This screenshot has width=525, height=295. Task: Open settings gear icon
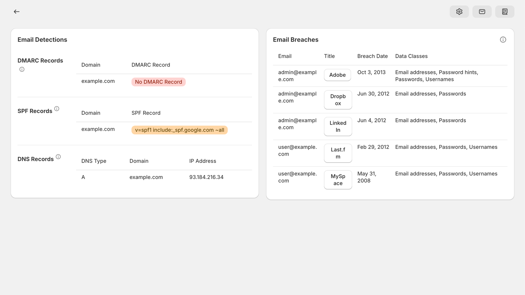tap(459, 12)
